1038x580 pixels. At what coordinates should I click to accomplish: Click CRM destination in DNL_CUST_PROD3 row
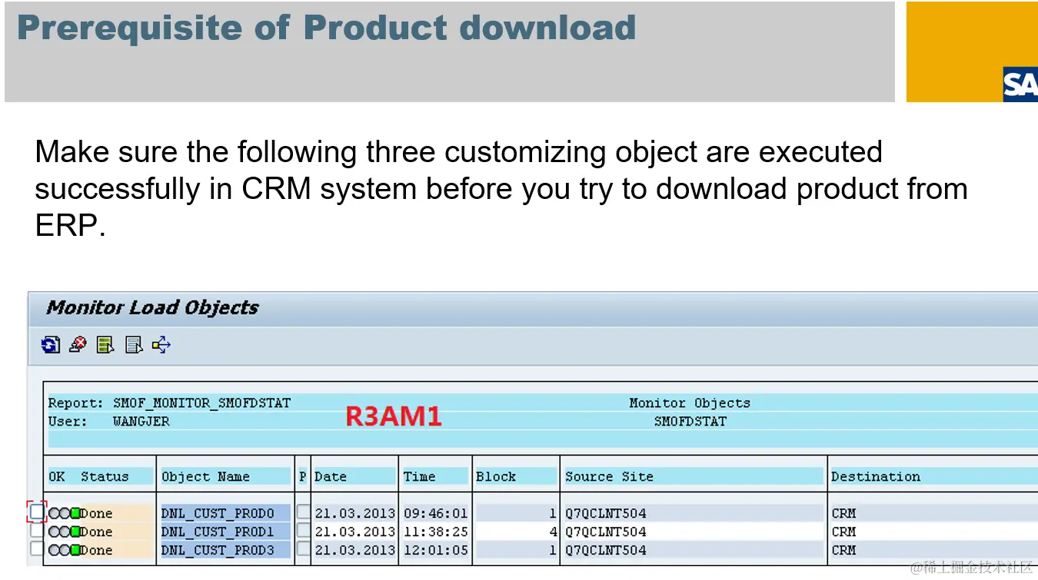(x=843, y=550)
